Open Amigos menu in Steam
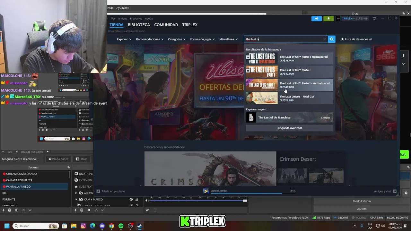Screen dimensions: 411x231 pos(123,18)
